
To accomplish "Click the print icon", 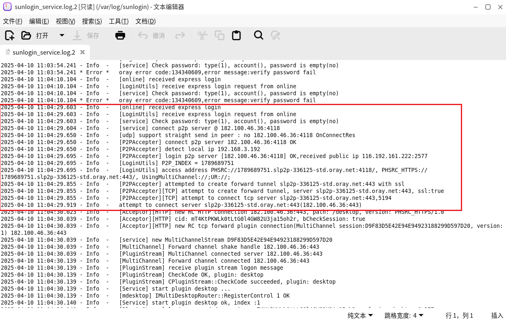I will point(120,35).
